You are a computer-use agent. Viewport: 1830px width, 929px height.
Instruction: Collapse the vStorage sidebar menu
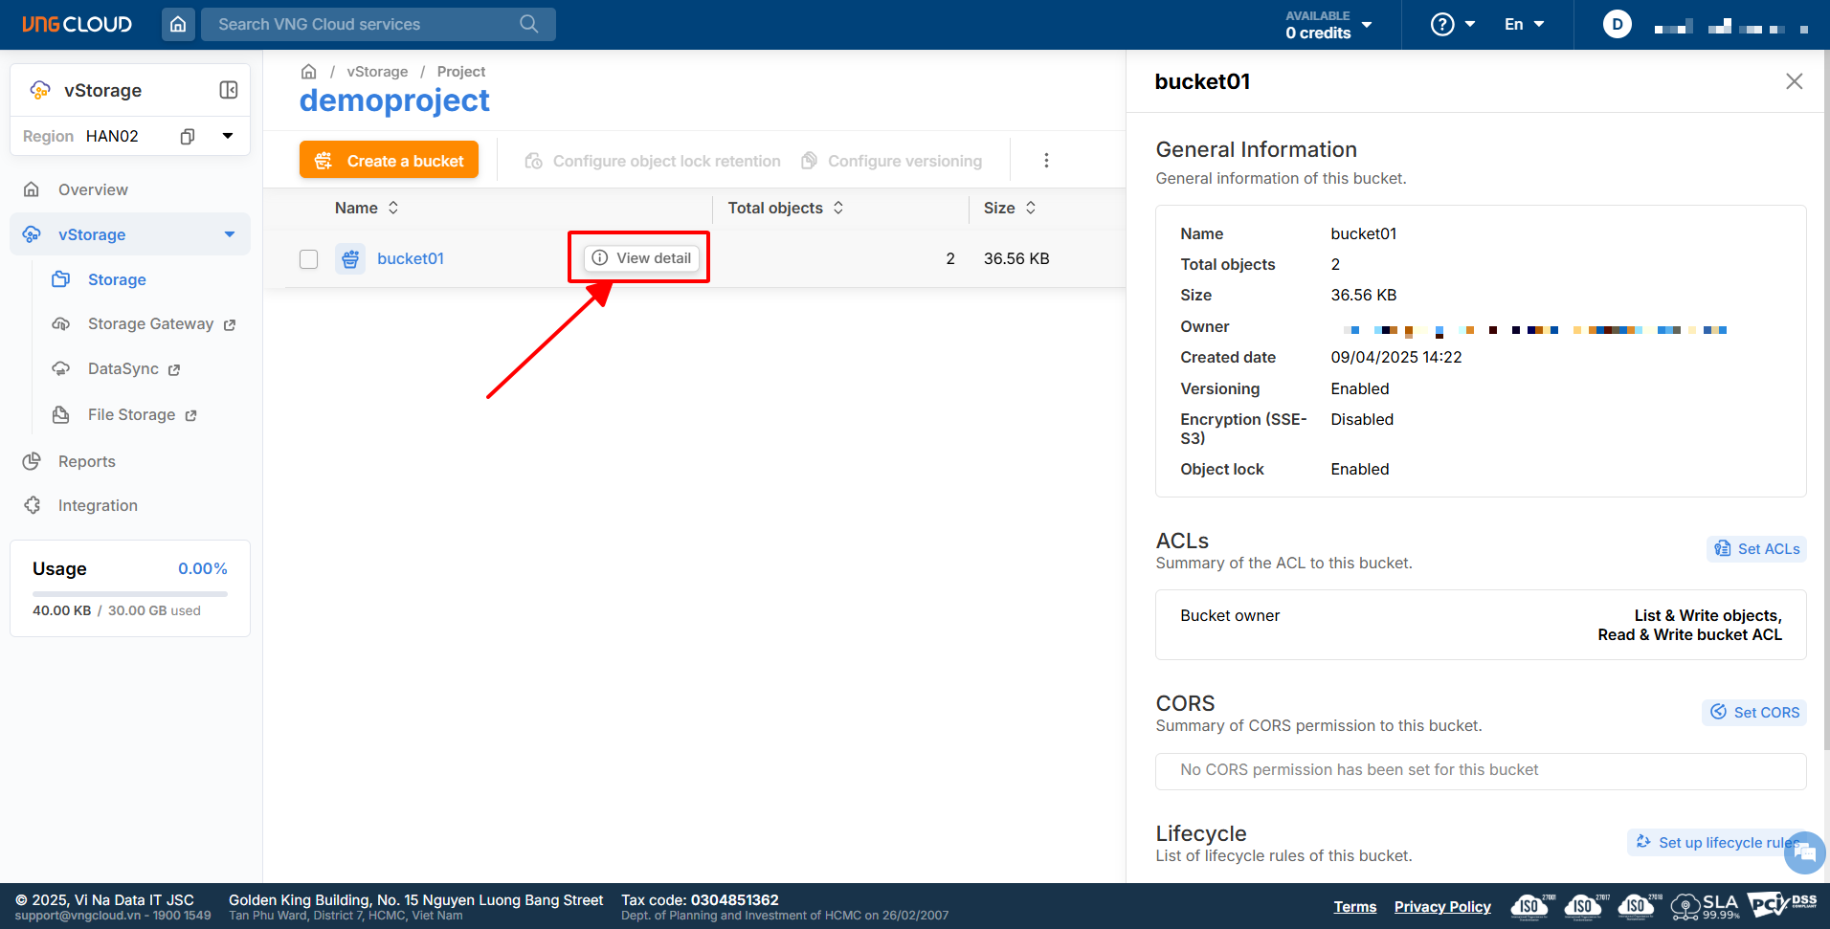230,234
